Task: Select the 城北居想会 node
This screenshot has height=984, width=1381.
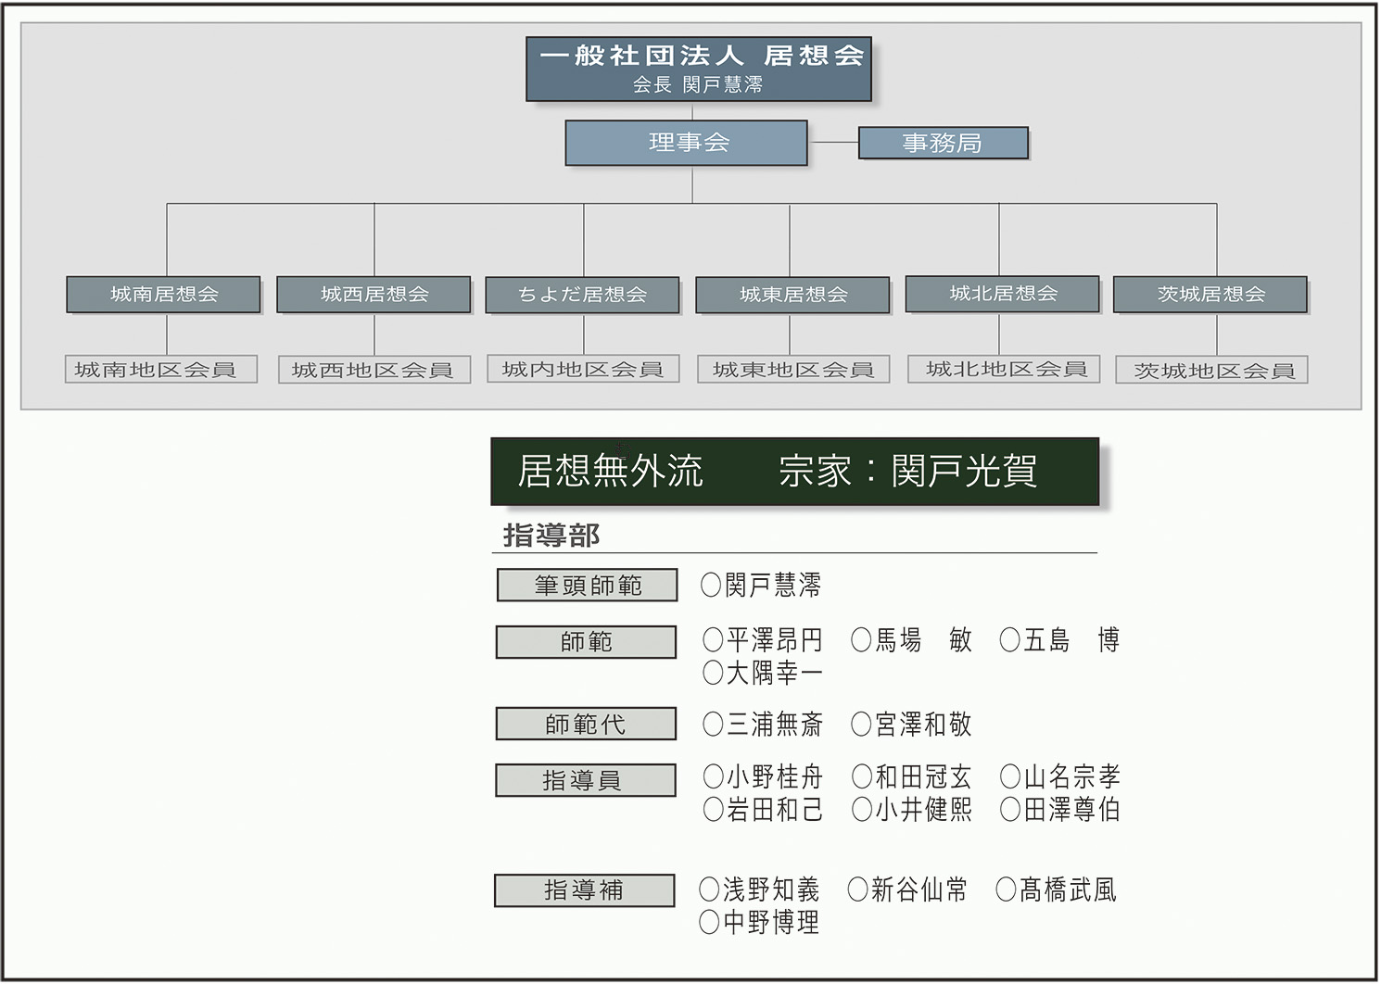Action: point(1002,294)
